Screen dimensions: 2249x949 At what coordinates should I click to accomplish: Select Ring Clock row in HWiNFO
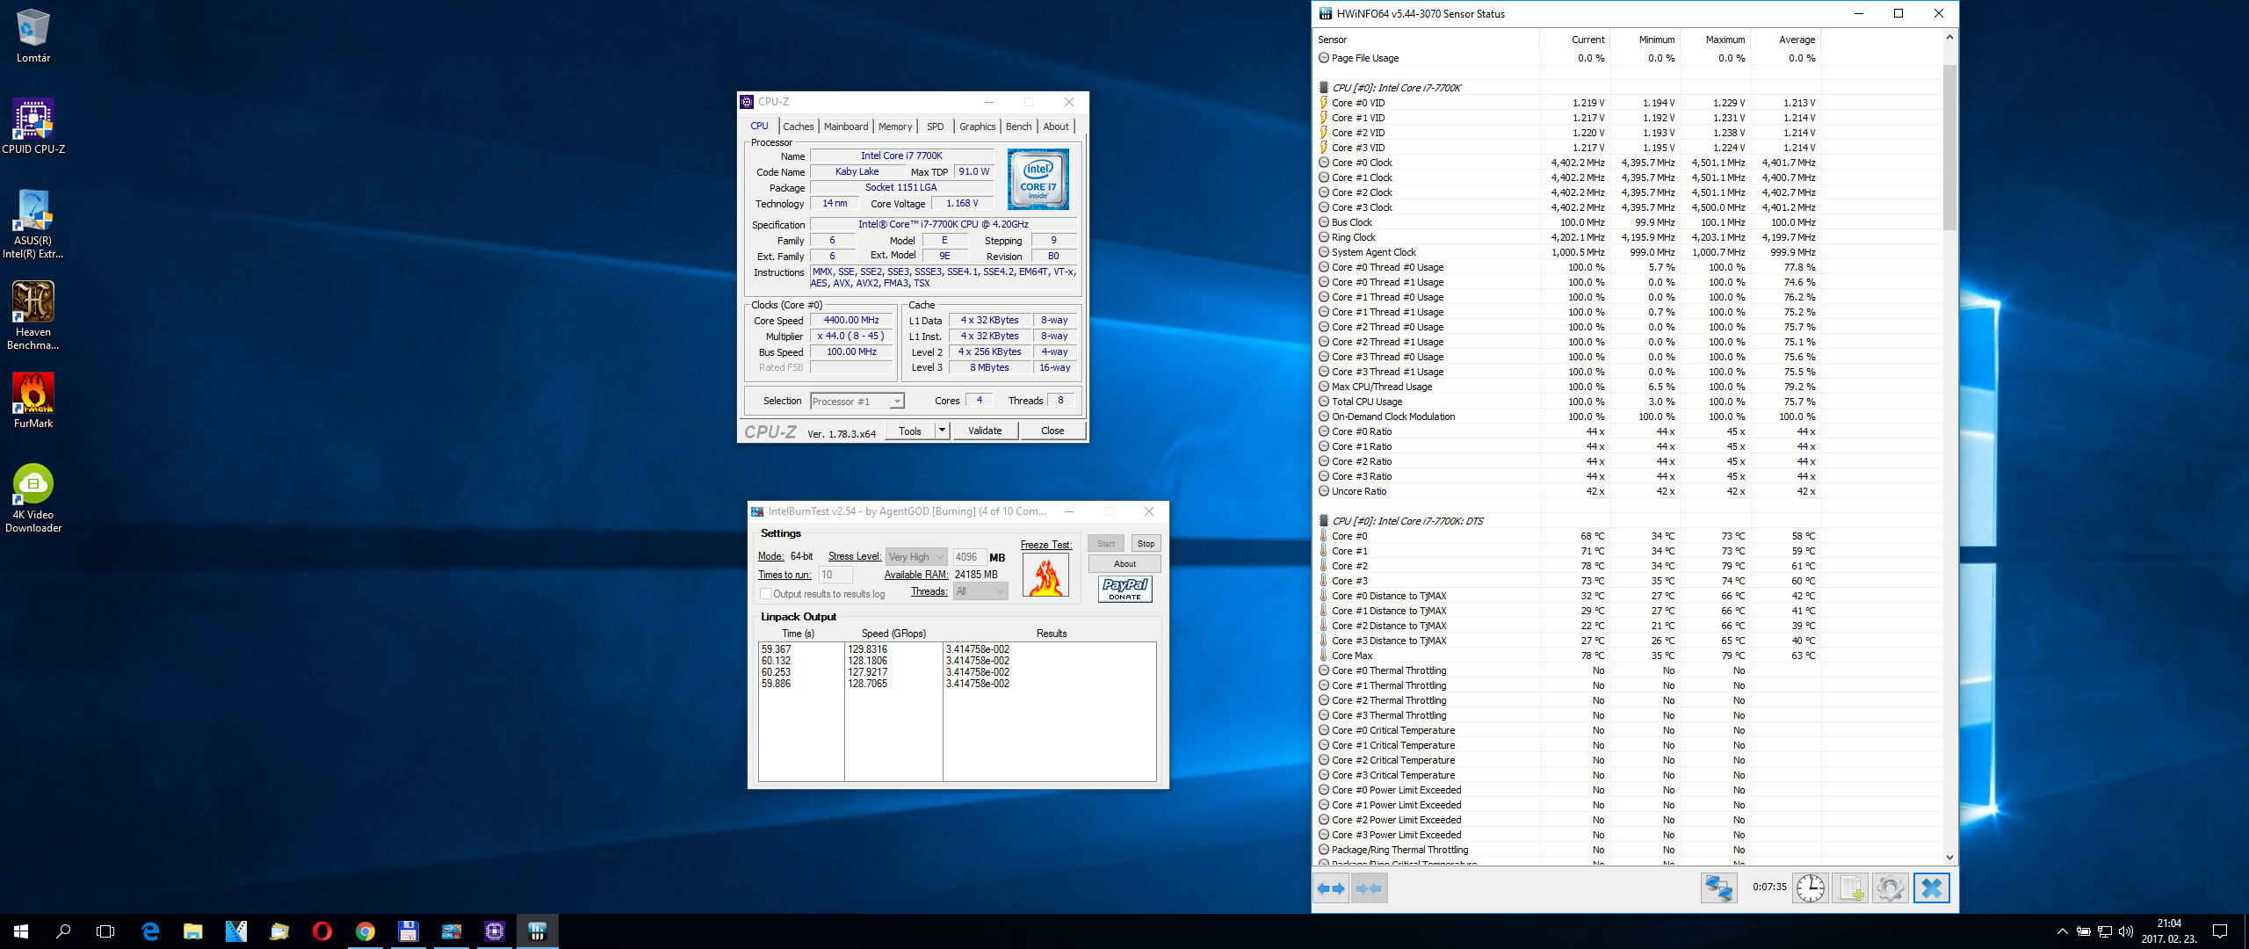point(1569,237)
